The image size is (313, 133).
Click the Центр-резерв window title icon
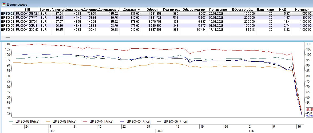click(4, 4)
